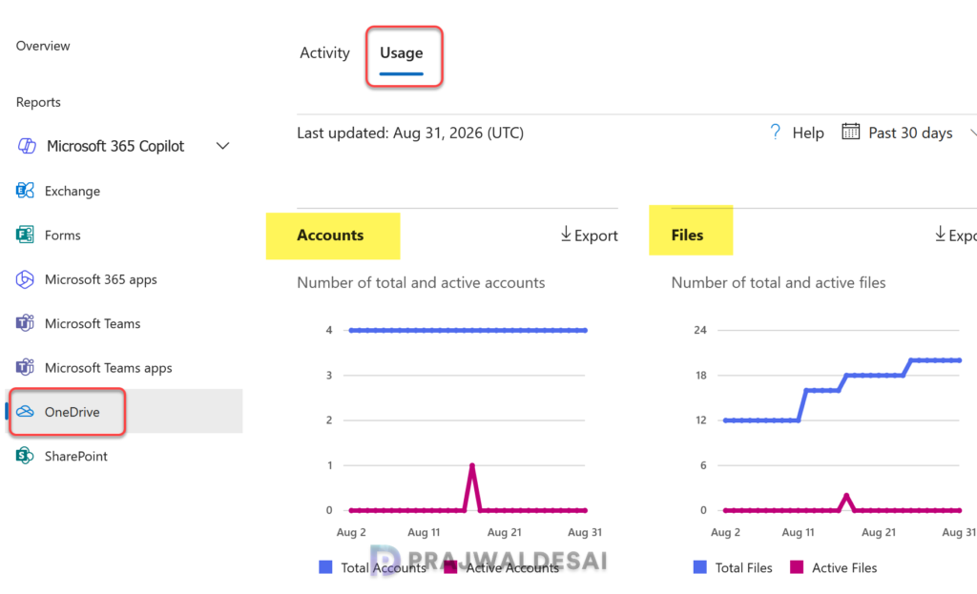This screenshot has width=977, height=594.
Task: Click the Reports section label
Action: (x=38, y=102)
